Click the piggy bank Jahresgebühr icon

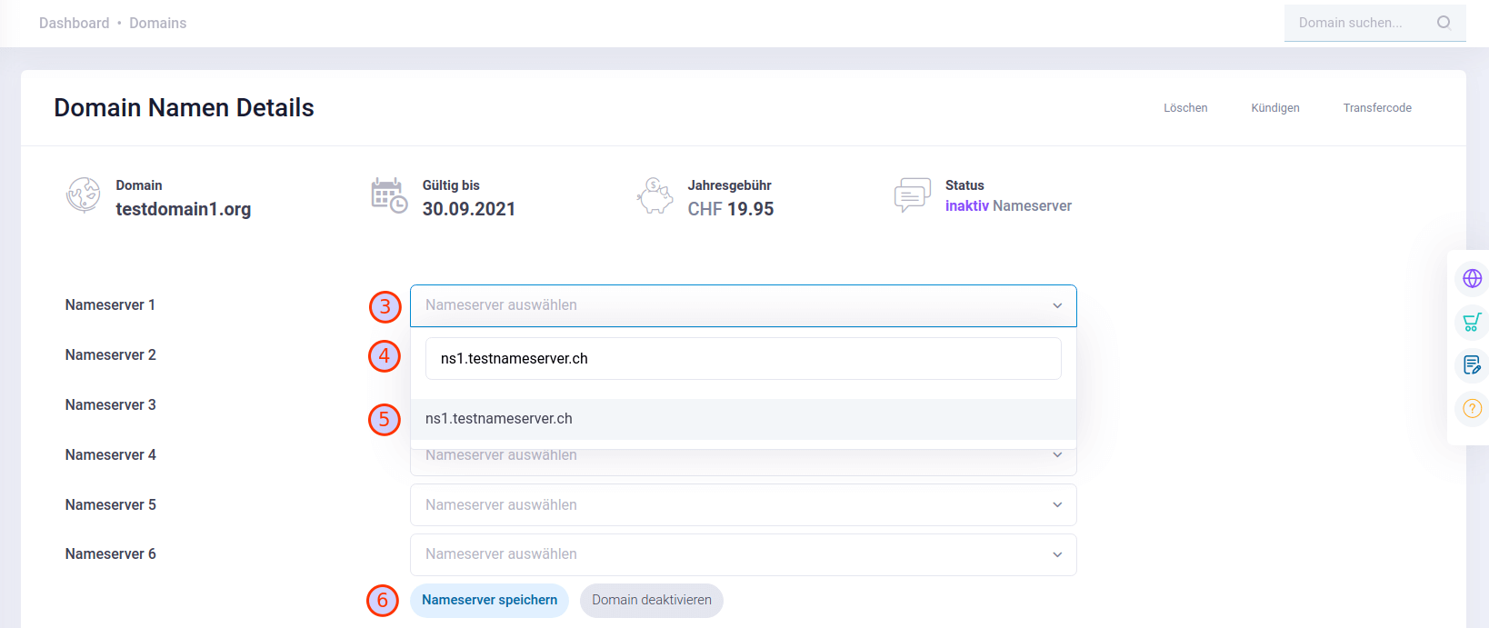point(655,196)
